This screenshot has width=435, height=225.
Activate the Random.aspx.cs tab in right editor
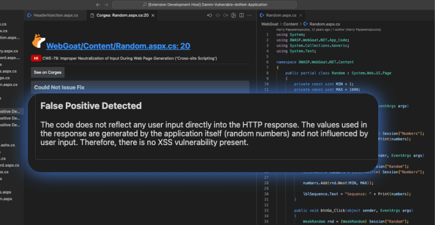pos(280,15)
